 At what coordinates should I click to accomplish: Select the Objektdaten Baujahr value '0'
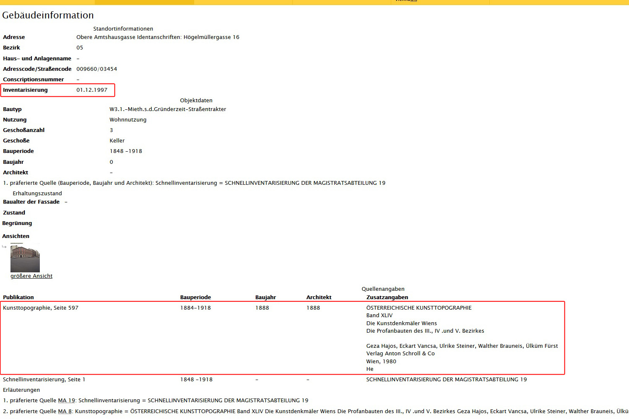pos(111,162)
